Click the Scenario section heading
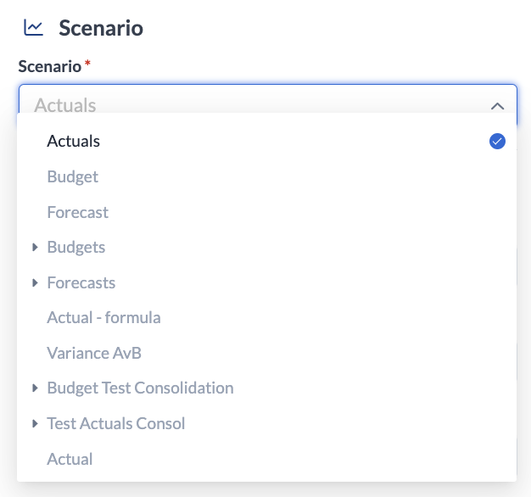The width and height of the screenshot is (531, 497). tap(101, 28)
